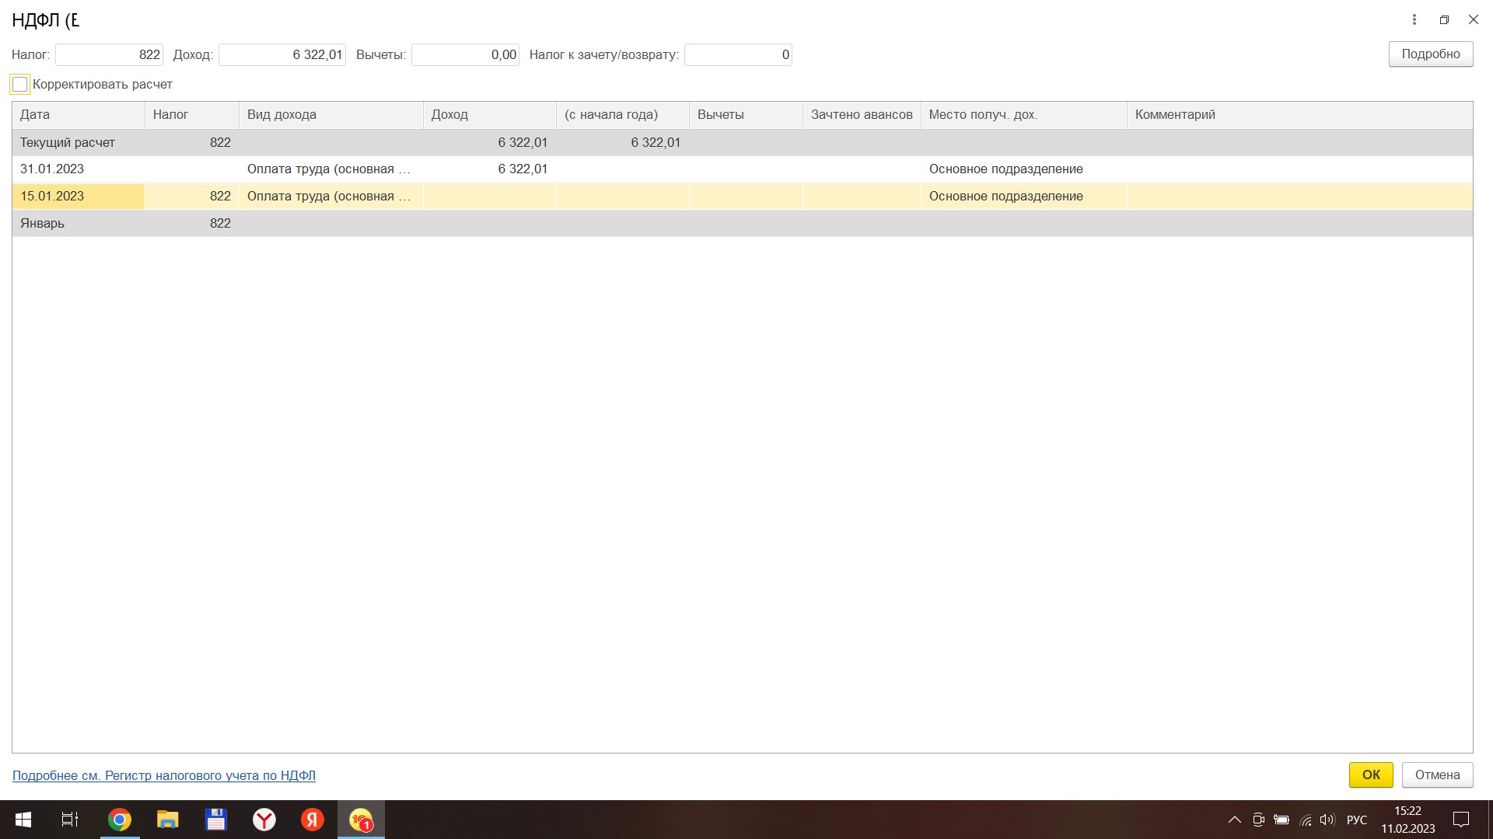This screenshot has width=1493, height=839.
Task: Open the red Yandex app icon
Action: (313, 820)
